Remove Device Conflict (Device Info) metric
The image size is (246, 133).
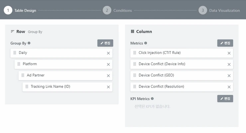coord(229,64)
